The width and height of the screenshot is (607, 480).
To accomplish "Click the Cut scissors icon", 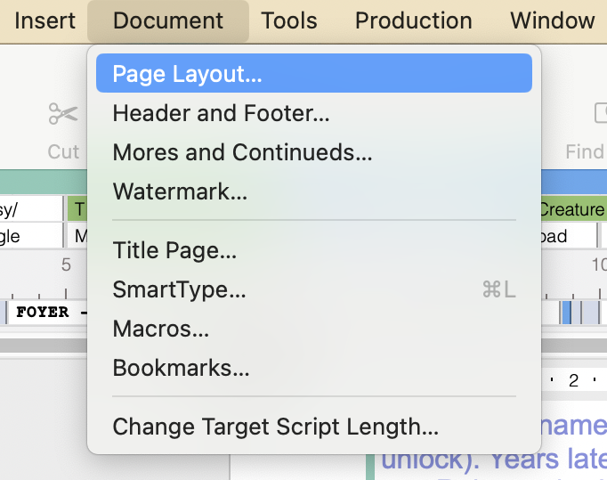I will pyautogui.click(x=63, y=115).
